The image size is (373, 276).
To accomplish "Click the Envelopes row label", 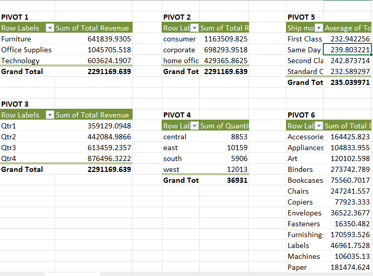I will [x=305, y=213].
